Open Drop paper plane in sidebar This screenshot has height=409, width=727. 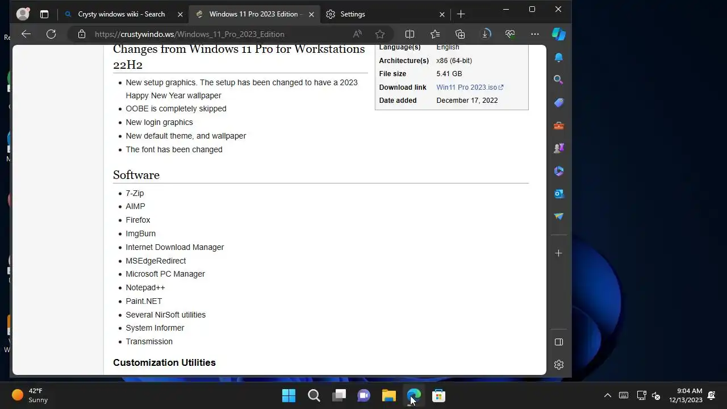click(x=559, y=216)
